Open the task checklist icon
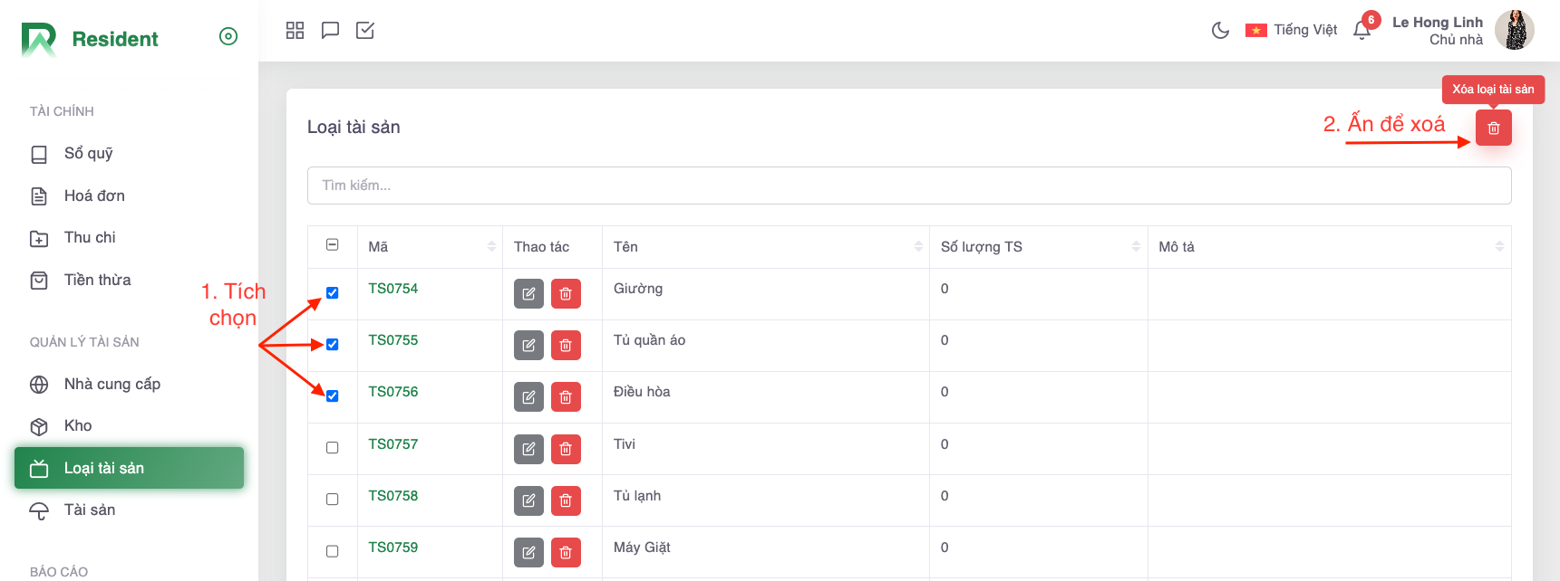This screenshot has height=581, width=1560. point(365,31)
